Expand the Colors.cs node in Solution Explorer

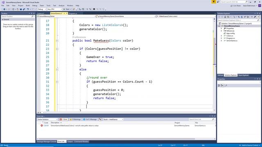click(x=221, y=36)
